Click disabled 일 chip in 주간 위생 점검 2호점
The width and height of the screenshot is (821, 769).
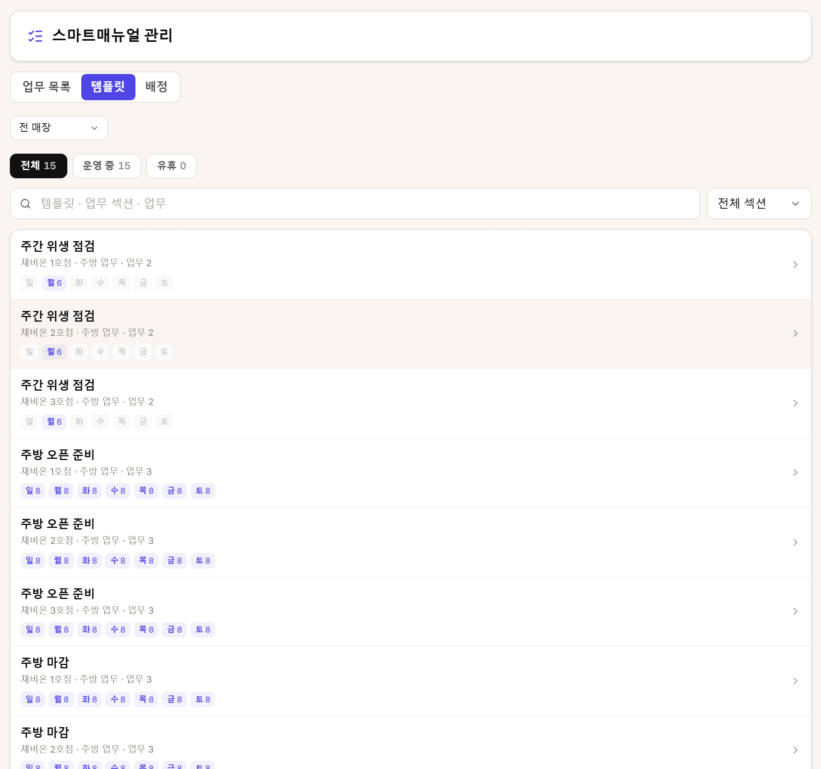tap(29, 352)
